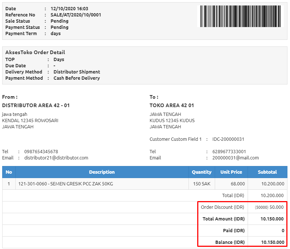Click Payment Status value Pending

[60, 27]
